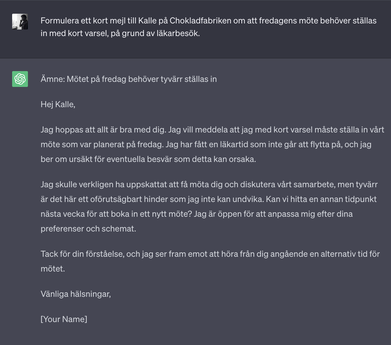Click the final word "mötet." in the reply
The width and height of the screenshot is (391, 345).
(x=53, y=269)
